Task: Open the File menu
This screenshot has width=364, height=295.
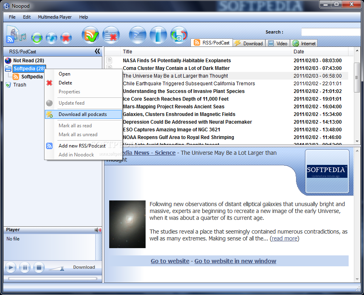Action: click(12, 17)
